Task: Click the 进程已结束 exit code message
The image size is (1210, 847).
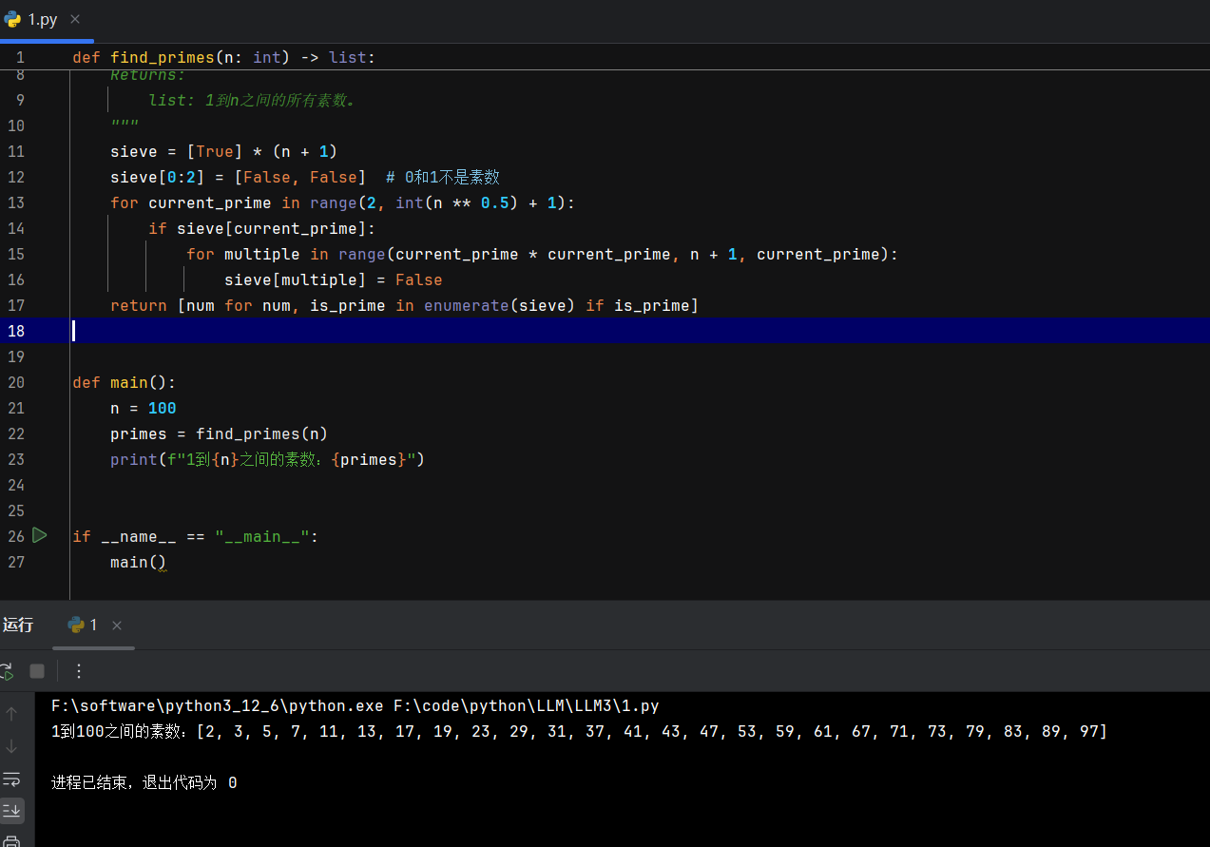Action: pos(144,782)
